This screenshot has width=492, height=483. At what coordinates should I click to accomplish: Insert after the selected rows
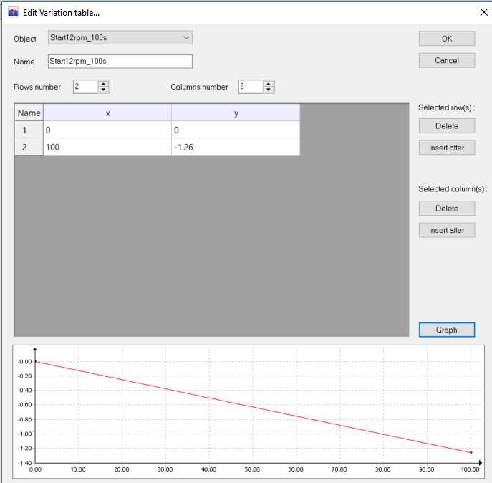(x=446, y=148)
